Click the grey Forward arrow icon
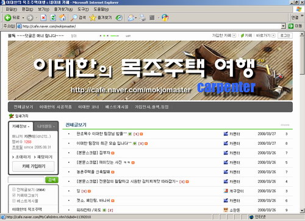Image resolution: width=305 pixels, height=221 pixels. (30, 18)
